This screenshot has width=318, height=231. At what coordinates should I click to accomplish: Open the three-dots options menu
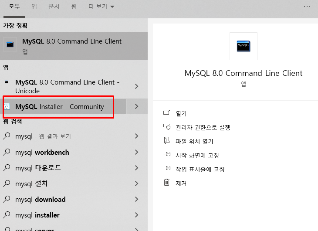(307, 7)
